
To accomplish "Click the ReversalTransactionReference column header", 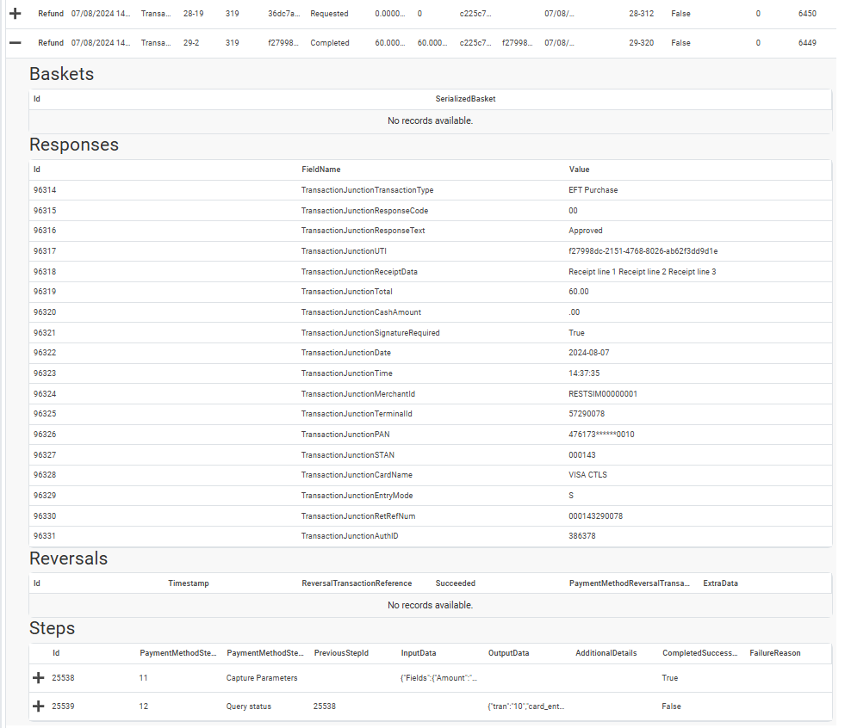I will tap(357, 583).
